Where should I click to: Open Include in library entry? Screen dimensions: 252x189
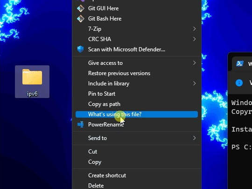pyautogui.click(x=137, y=84)
